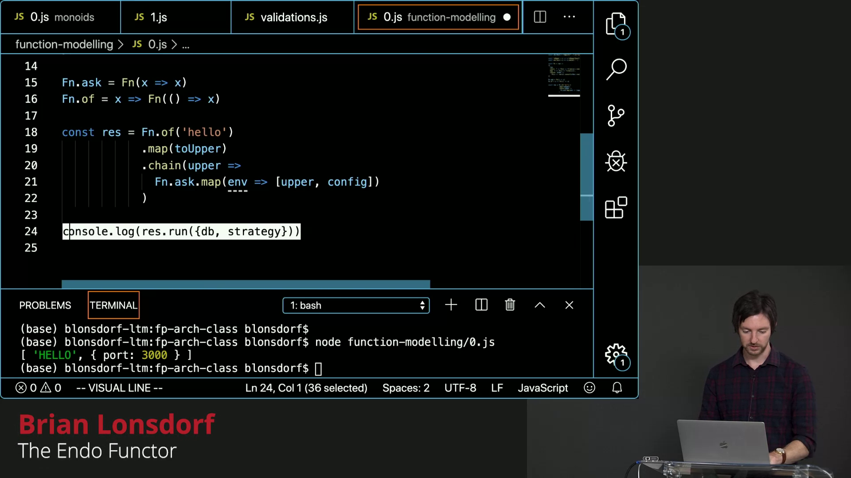This screenshot has height=478, width=851.
Task: Open the Search view in activity bar
Action: [x=616, y=69]
